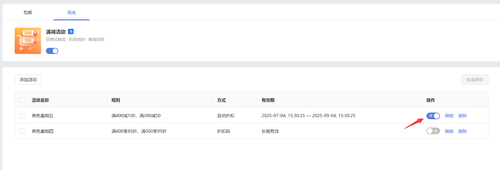Click the 满减活动 orange shopping cart icon

(28, 41)
